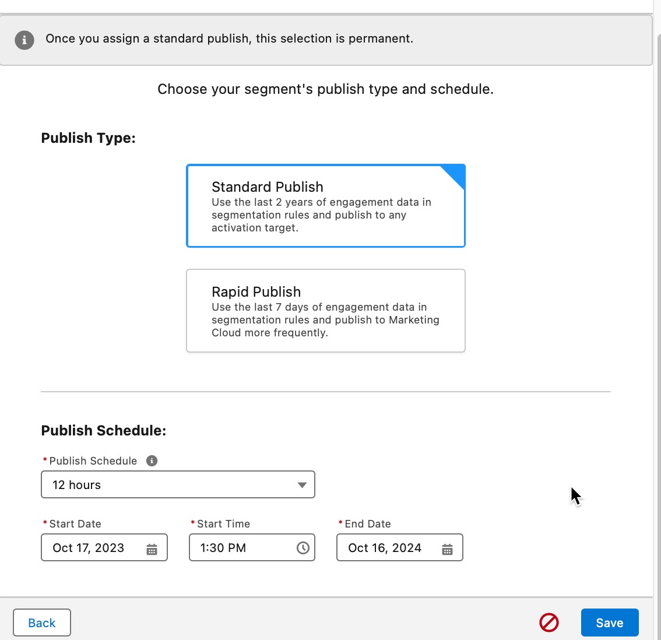Go back with the Back button
The height and width of the screenshot is (640, 661).
(x=42, y=623)
